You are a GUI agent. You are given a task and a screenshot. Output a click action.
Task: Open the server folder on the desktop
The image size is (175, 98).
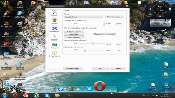tap(140, 4)
